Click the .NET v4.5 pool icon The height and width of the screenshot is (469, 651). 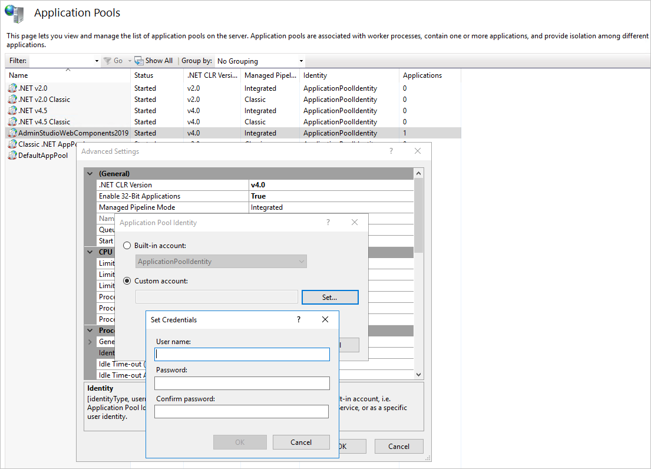pos(13,111)
